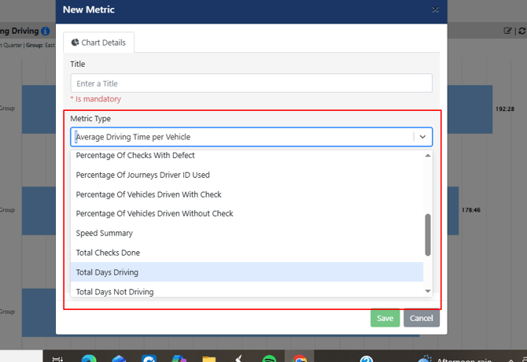Save the new metric
Screen dimensions: 527x362
pos(385,318)
